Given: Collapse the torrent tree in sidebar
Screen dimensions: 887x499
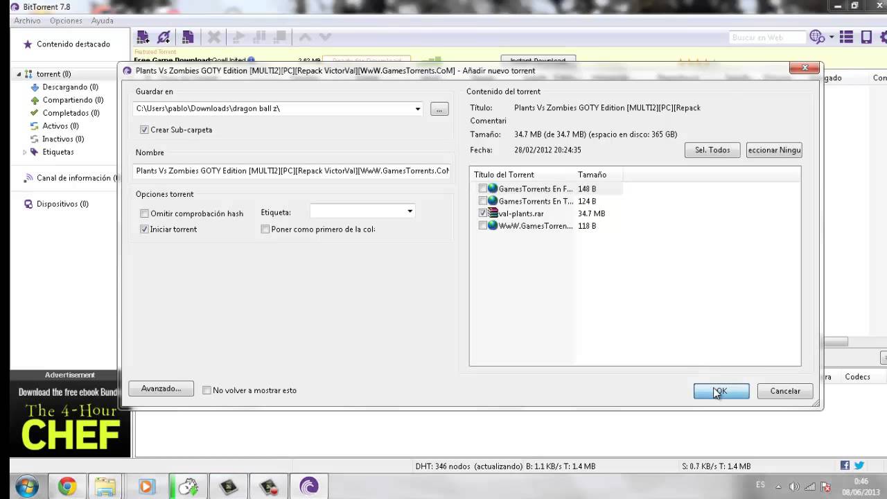Looking at the screenshot, I should click(x=19, y=74).
